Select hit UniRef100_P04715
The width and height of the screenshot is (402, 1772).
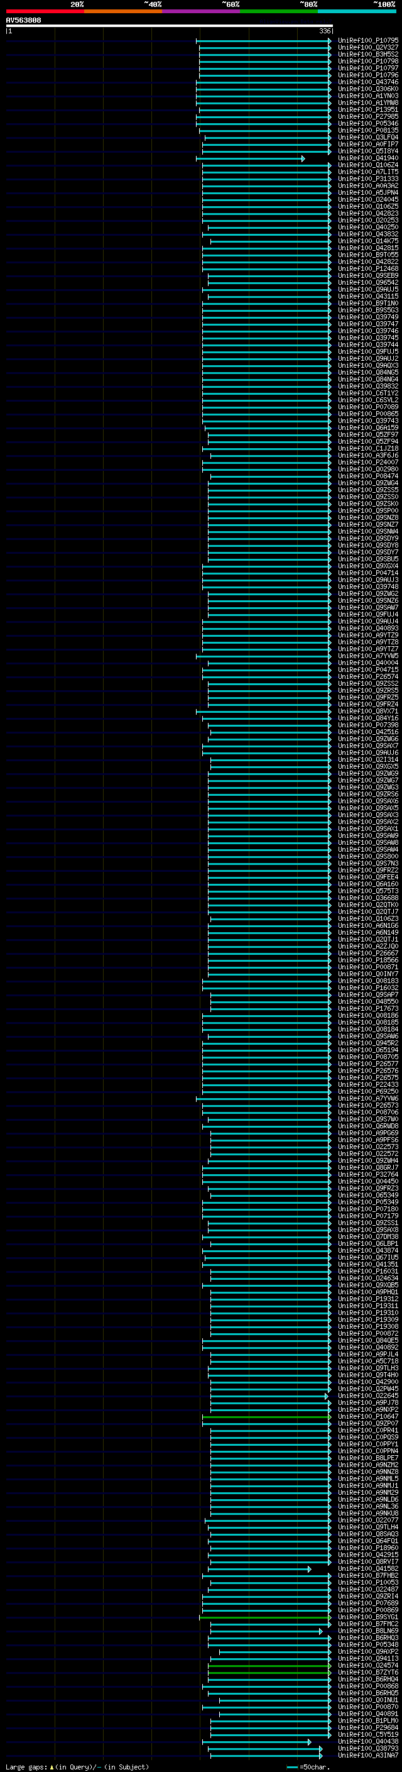368,670
